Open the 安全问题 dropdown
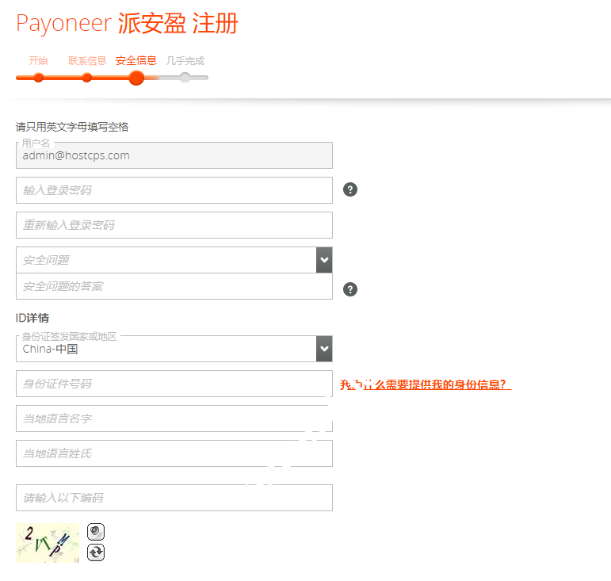This screenshot has height=581, width=611. coord(324,260)
